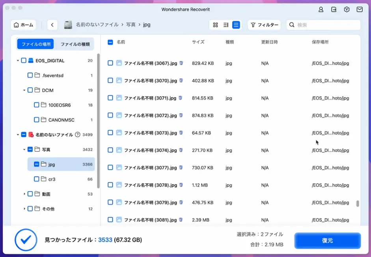The image size is (371, 257).
Task: Sort by the 種類 column header
Action: pos(229,42)
